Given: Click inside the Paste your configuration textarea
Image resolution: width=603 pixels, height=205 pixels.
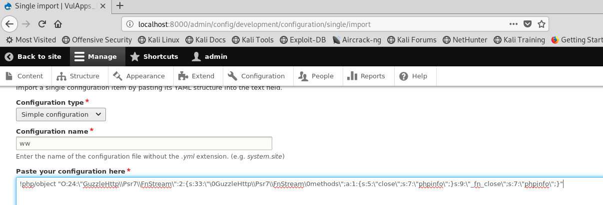Looking at the screenshot, I should (x=310, y=191).
